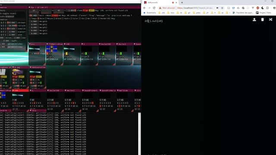The height and width of the screenshot is (155, 276).
Task: Click the trash icon to clear the Hydra sketch
Action: point(263,19)
